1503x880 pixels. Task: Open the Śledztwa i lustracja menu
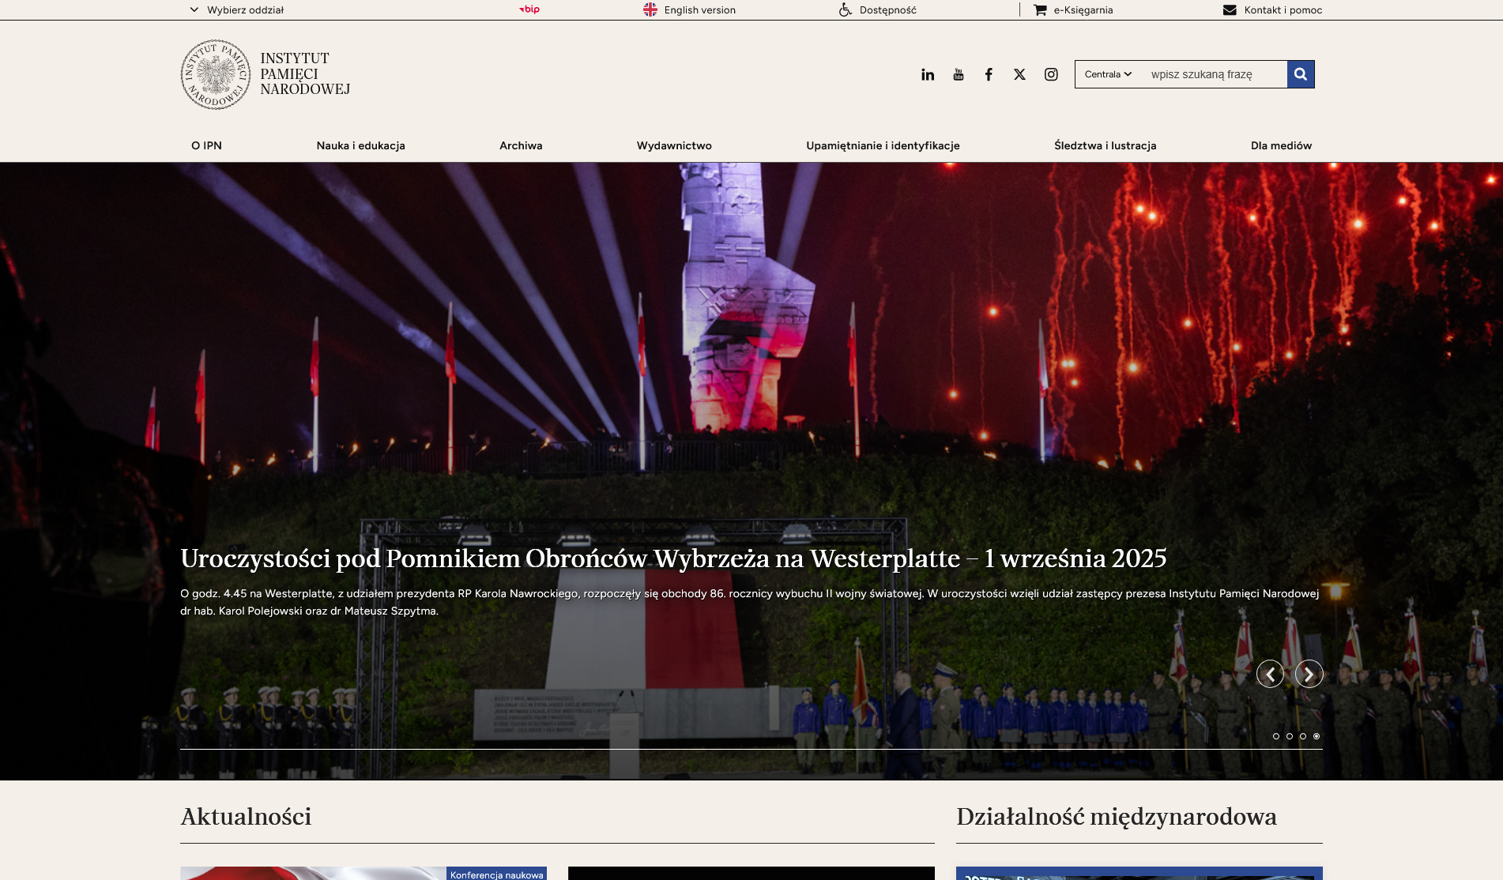pos(1105,145)
